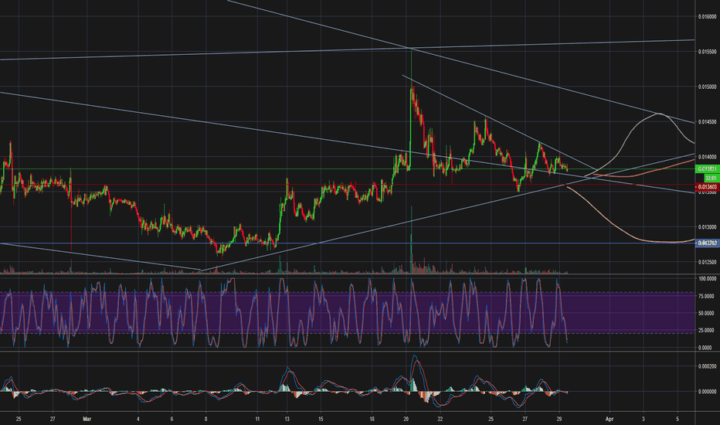Click date 15 on the time axis
Image resolution: width=720 pixels, height=425 pixels.
click(x=321, y=419)
